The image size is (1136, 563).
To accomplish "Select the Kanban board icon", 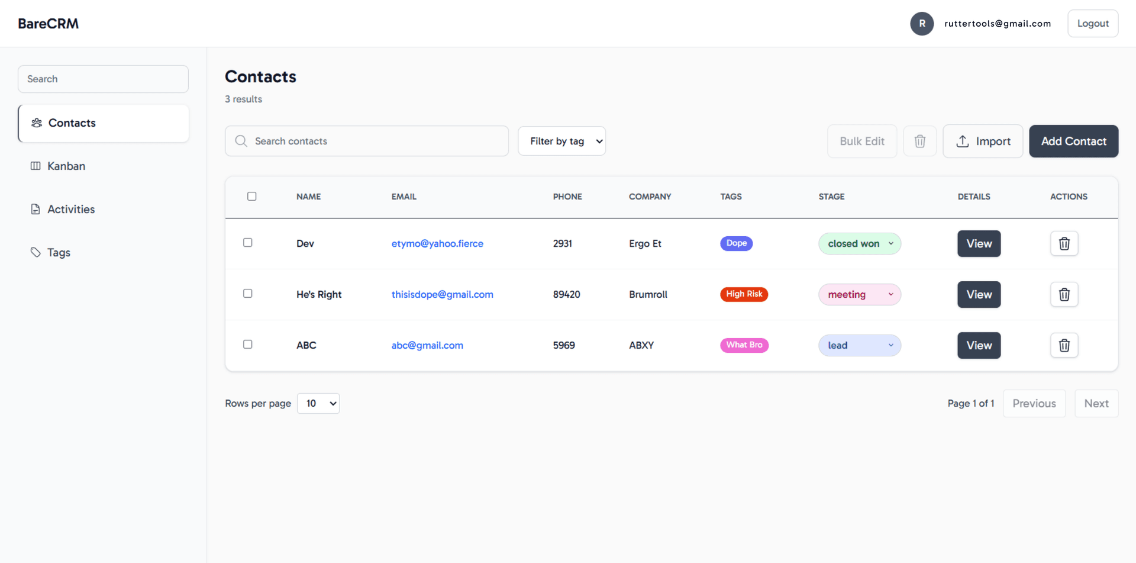I will [36, 166].
